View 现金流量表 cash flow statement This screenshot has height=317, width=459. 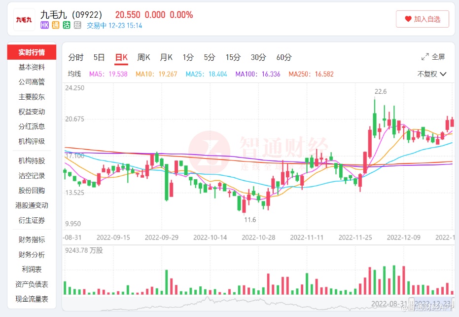click(x=32, y=299)
